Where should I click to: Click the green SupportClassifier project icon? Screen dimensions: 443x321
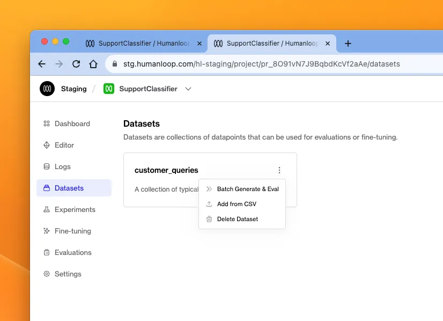[x=109, y=89]
